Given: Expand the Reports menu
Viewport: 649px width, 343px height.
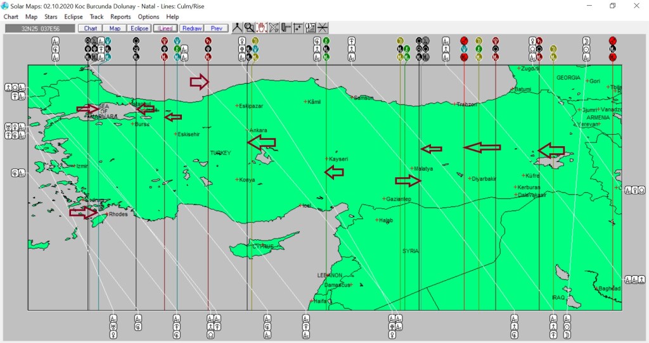Looking at the screenshot, I should (x=120, y=16).
